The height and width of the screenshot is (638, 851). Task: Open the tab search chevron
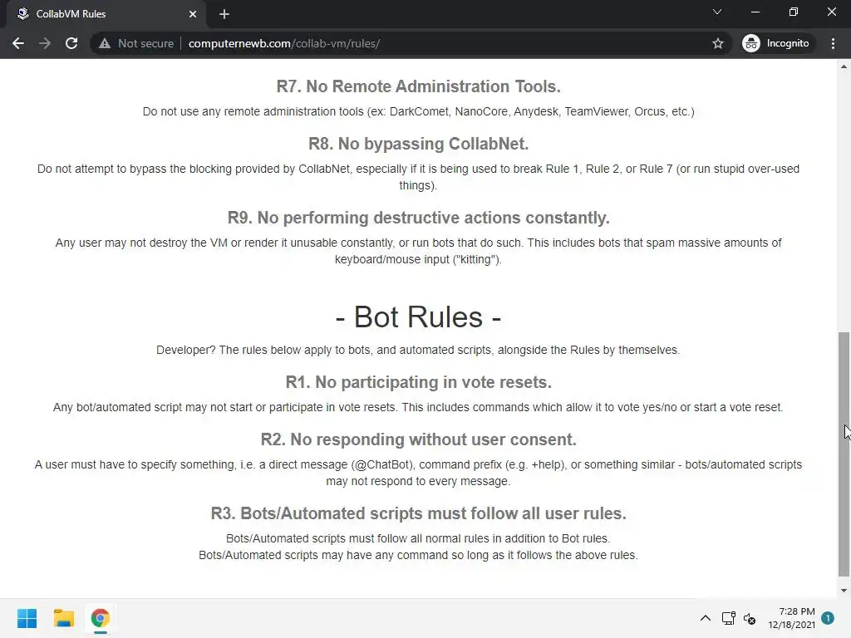click(x=717, y=12)
